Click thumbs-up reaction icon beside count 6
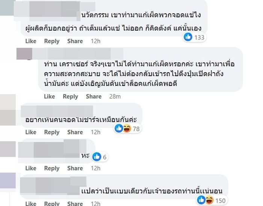This screenshot has width=263, height=206. [97, 156]
